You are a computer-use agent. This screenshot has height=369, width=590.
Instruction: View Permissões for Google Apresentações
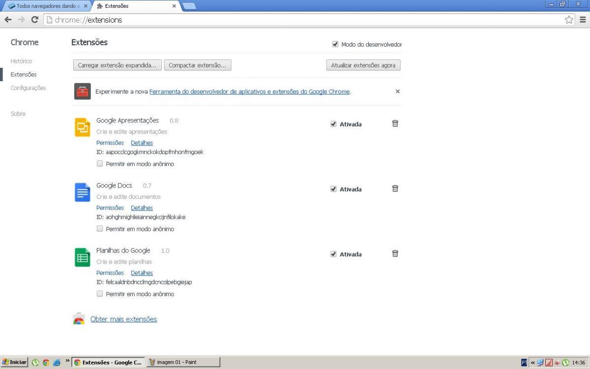coord(110,143)
